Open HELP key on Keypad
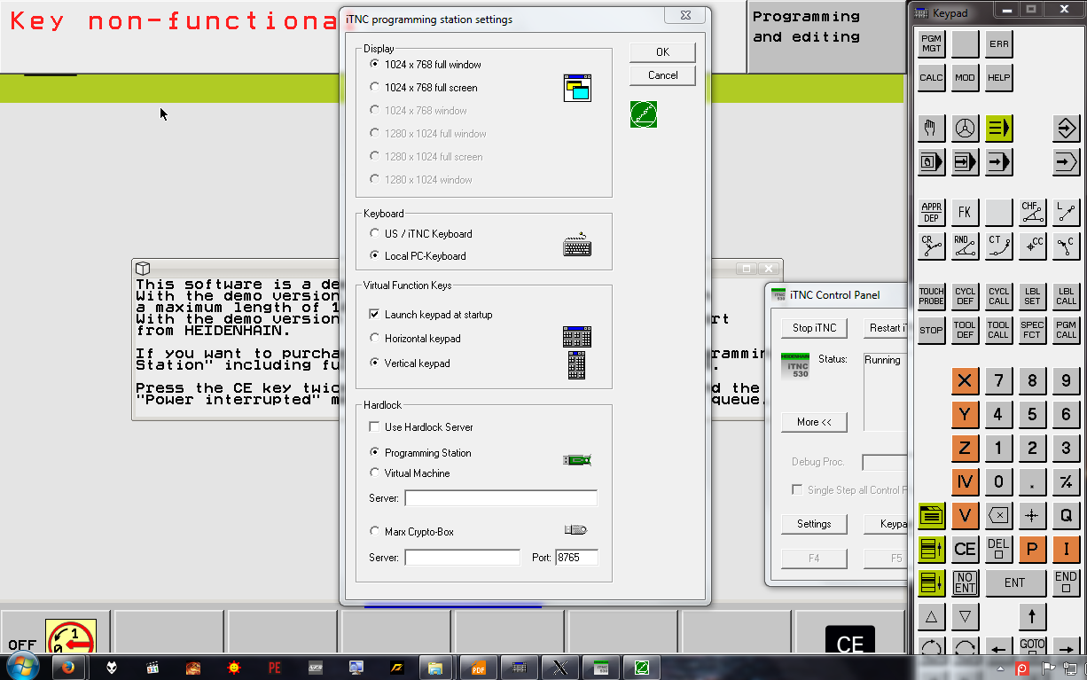Viewport: 1087px width, 680px height. coord(998,77)
